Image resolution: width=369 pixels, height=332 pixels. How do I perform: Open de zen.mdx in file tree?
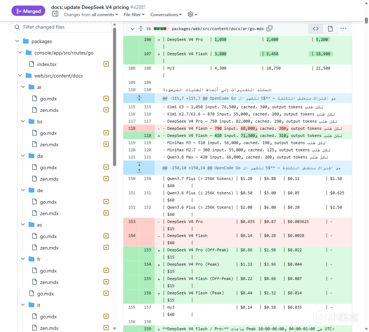[x=49, y=213]
